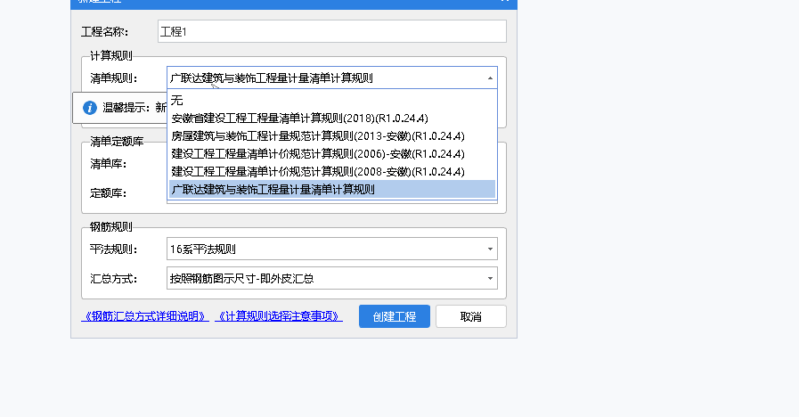Open 《计算规则选择注意事项》 link

tap(279, 316)
